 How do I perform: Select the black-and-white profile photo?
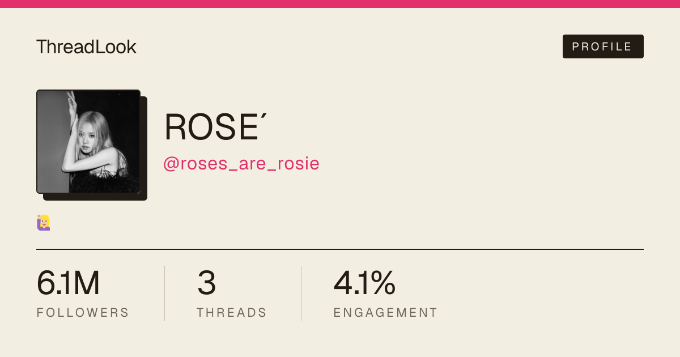pos(88,142)
